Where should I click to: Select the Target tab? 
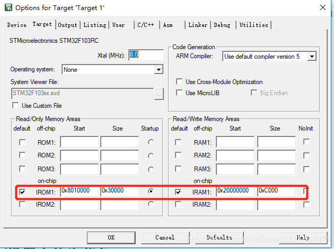pos(42,24)
